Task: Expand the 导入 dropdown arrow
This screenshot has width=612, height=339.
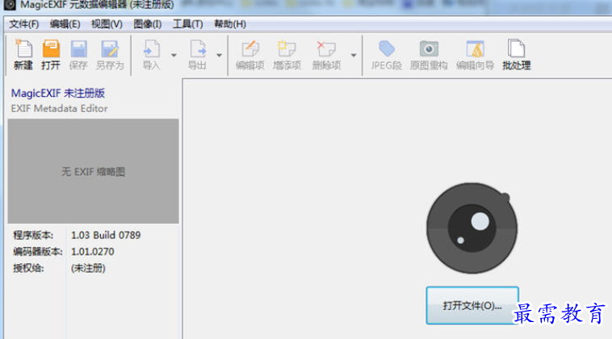Action: (x=174, y=56)
